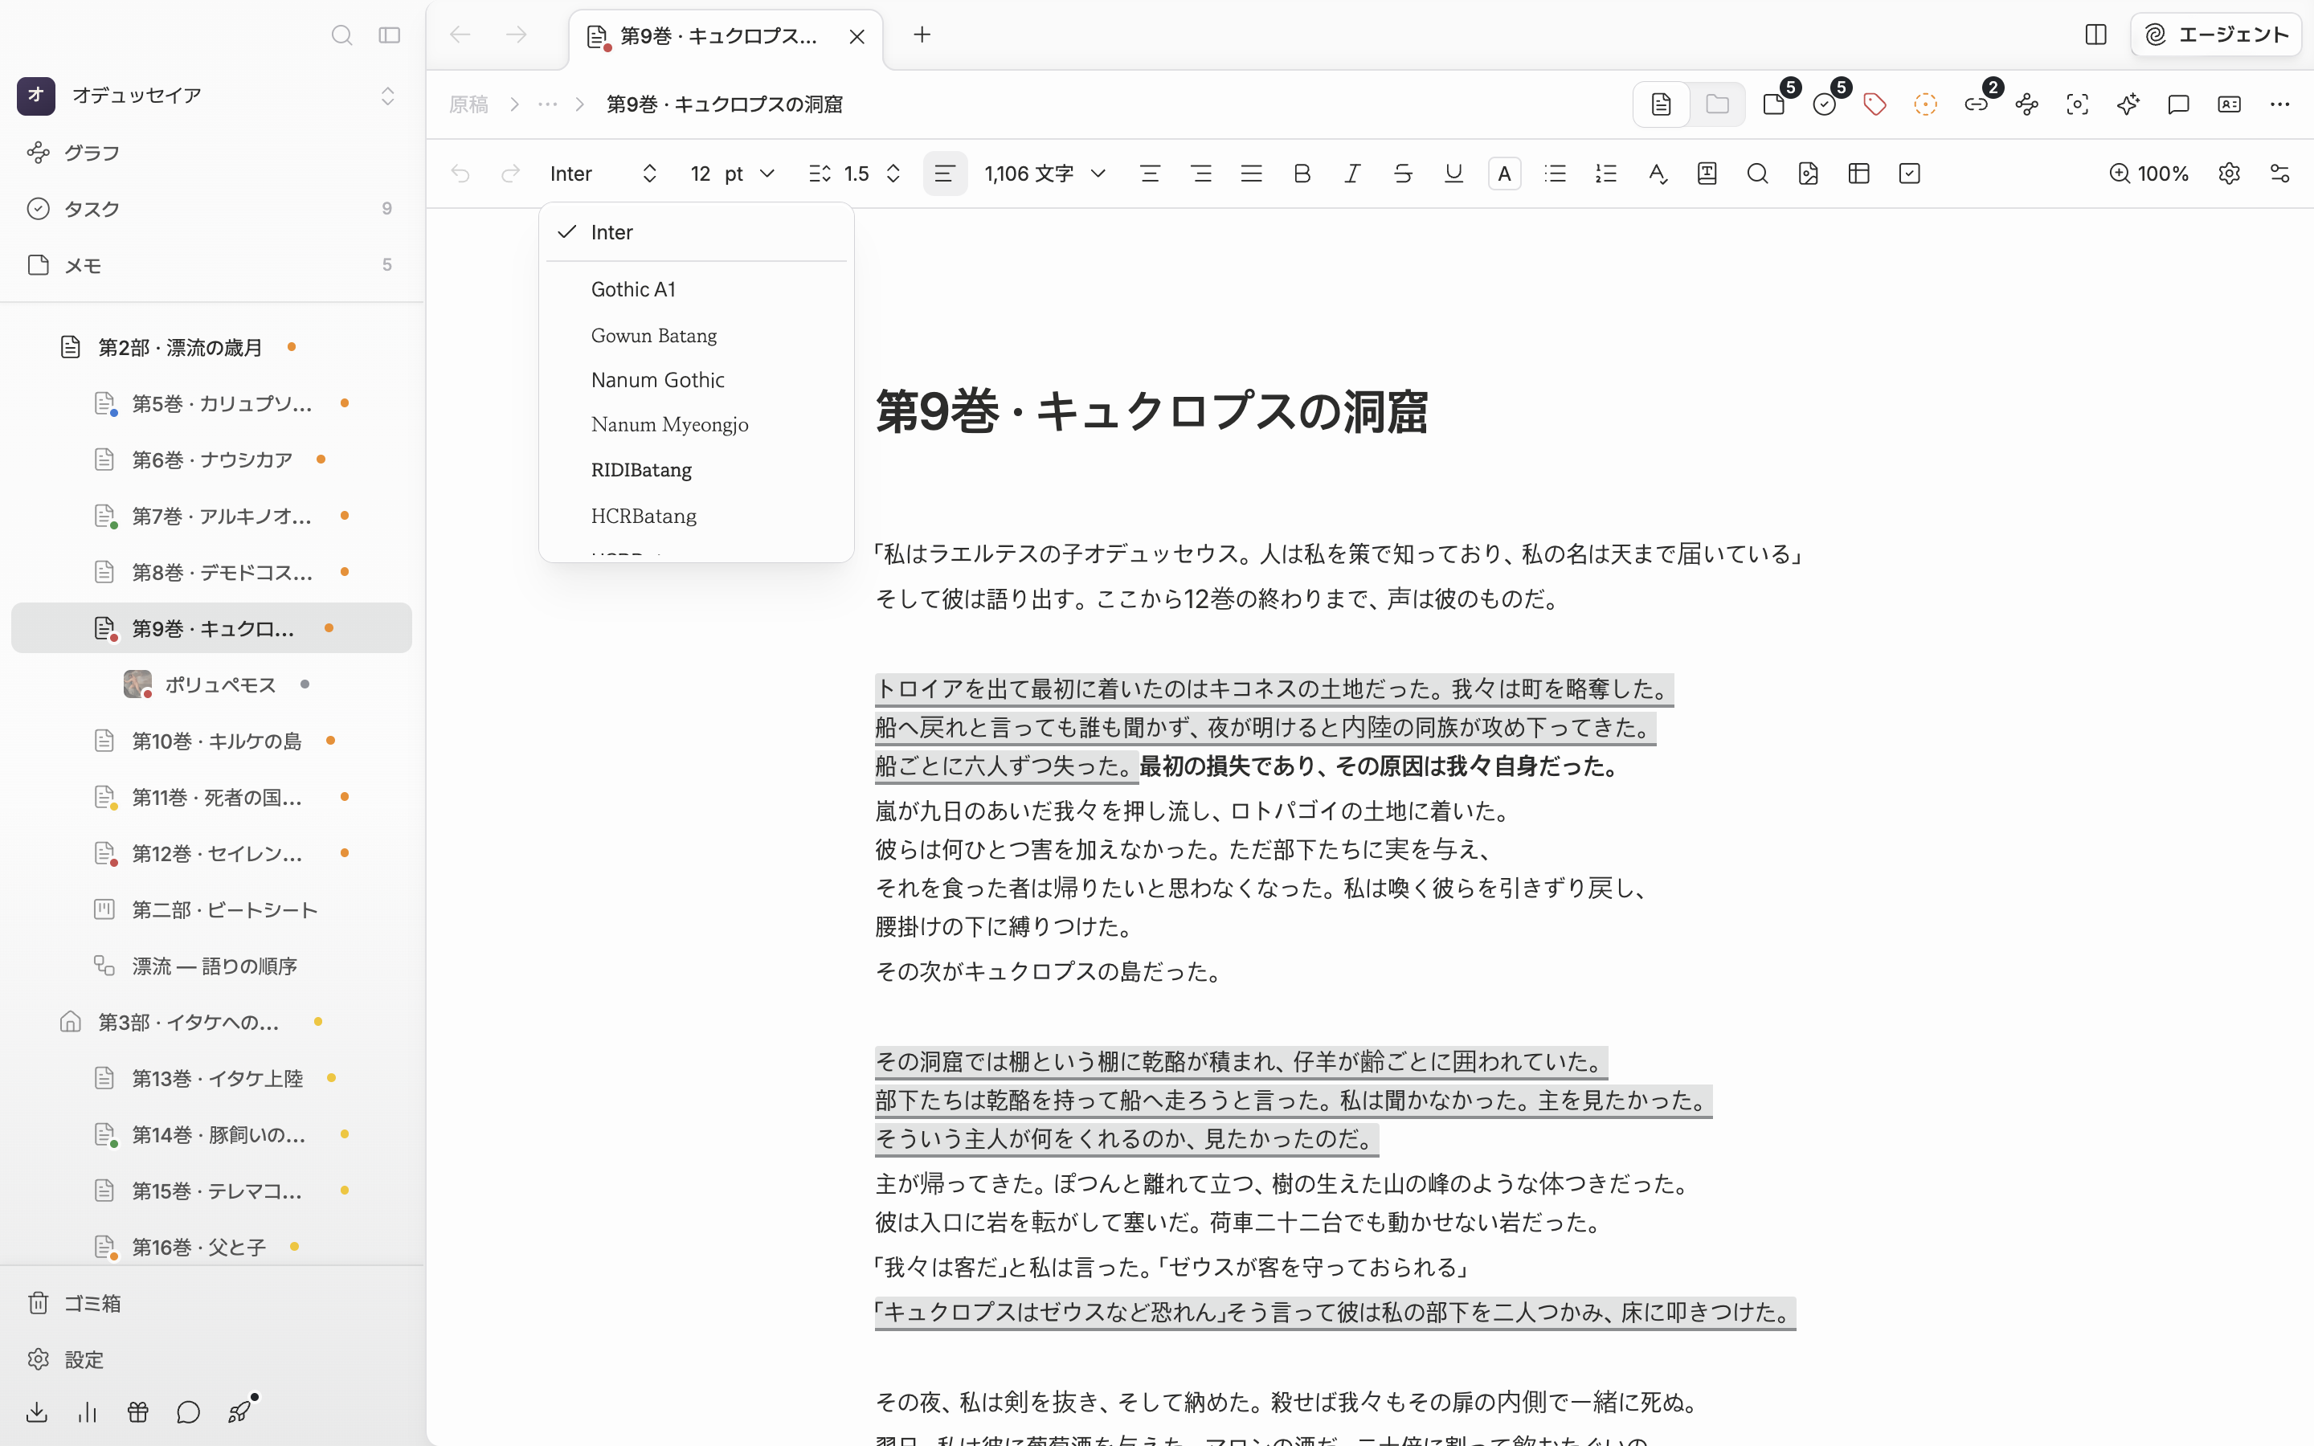Open links icon with badge 2

(x=1977, y=104)
